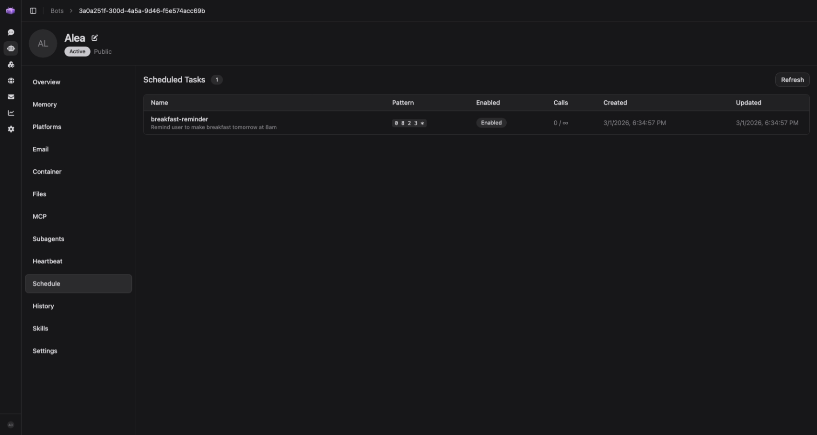The height and width of the screenshot is (435, 817).
Task: Click the AL bot avatar
Action: (x=43, y=44)
